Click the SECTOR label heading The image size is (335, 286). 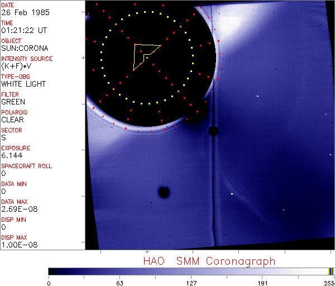pyautogui.click(x=12, y=130)
